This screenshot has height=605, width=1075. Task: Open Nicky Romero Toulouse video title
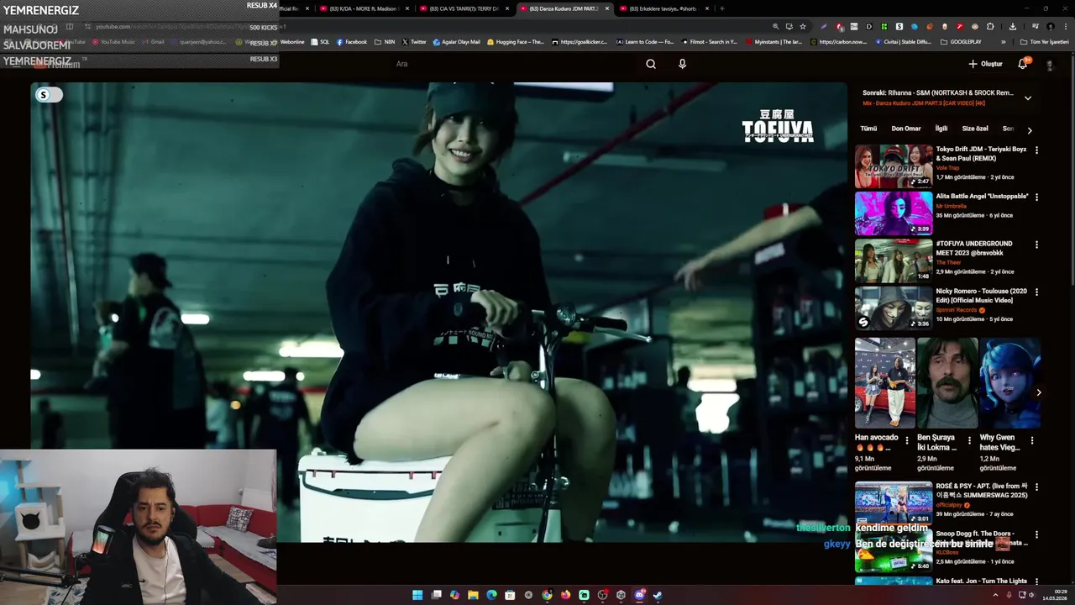click(x=981, y=296)
